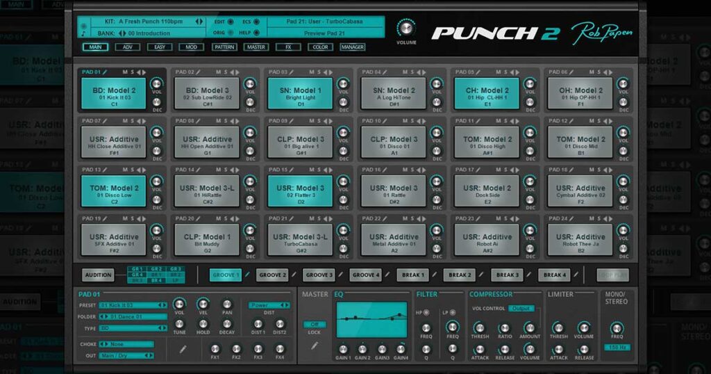Toggle the EDIT mode LED button

(x=231, y=22)
